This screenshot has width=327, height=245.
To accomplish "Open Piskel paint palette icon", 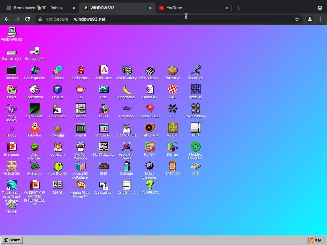I will pyautogui.click(x=12, y=92).
